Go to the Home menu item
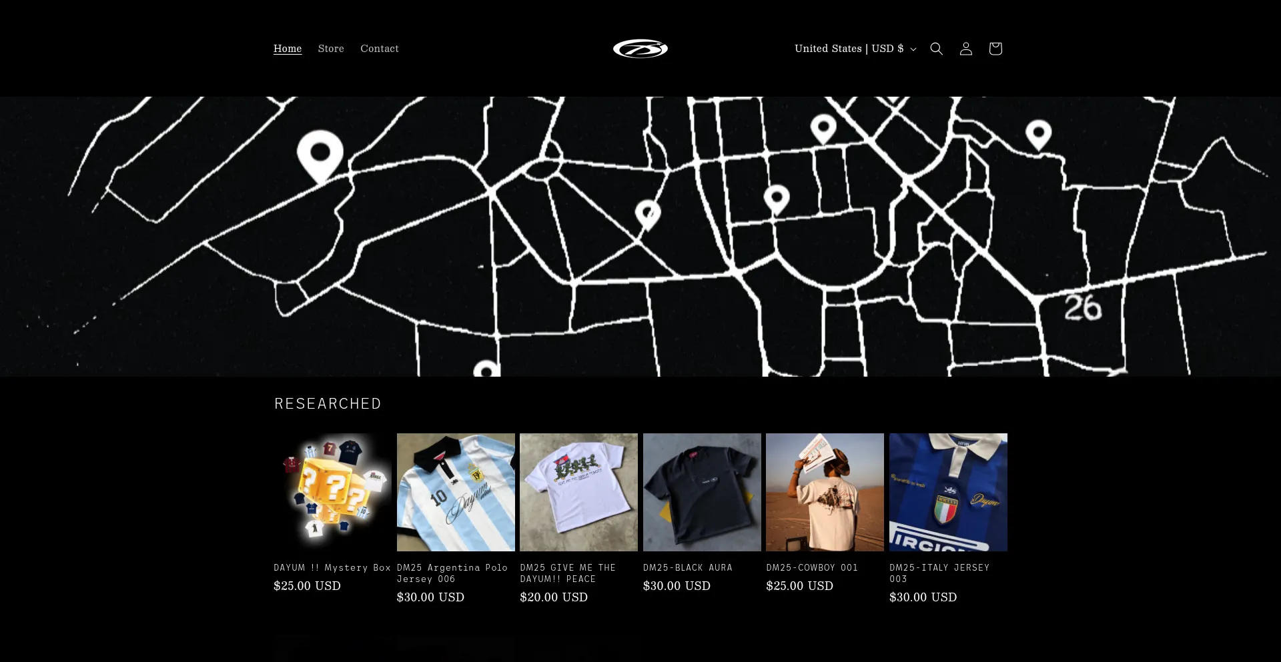This screenshot has width=1281, height=662. (x=288, y=49)
